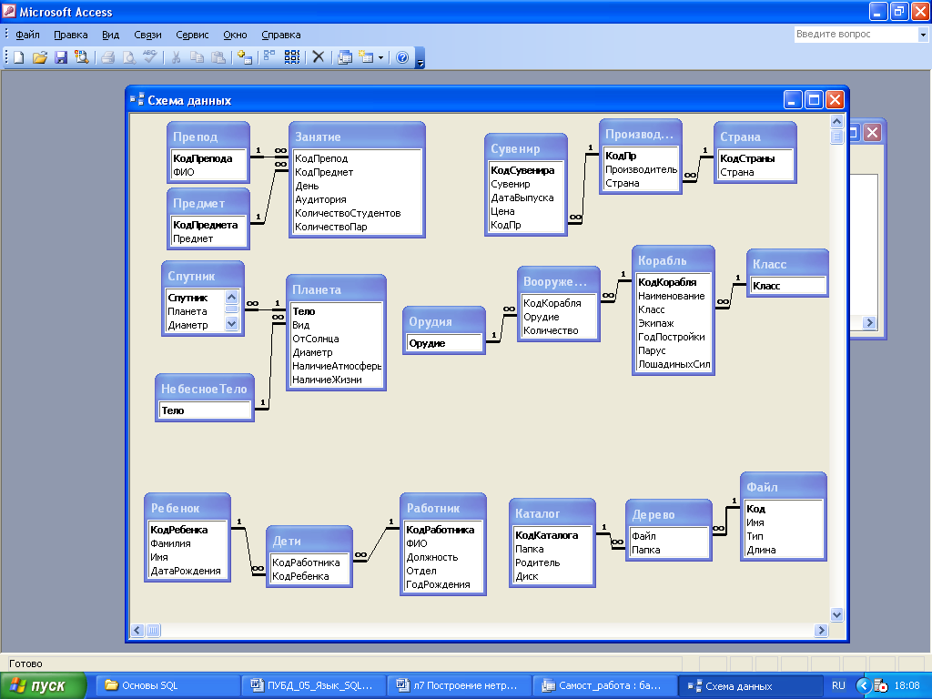Click the Cut scissors icon
Image resolution: width=932 pixels, height=699 pixels.
tap(176, 57)
